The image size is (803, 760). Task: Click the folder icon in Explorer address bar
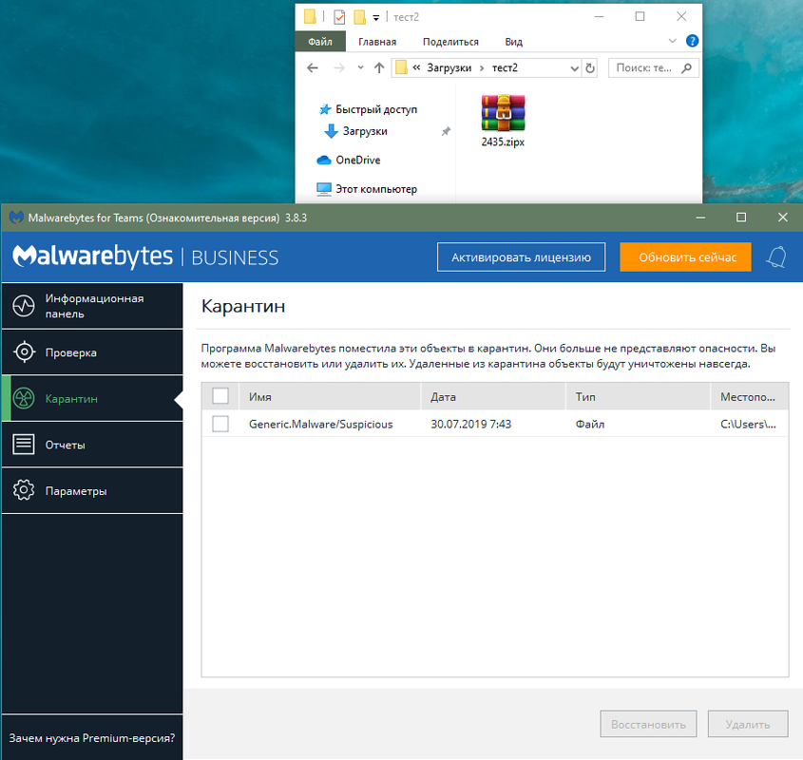click(x=401, y=67)
